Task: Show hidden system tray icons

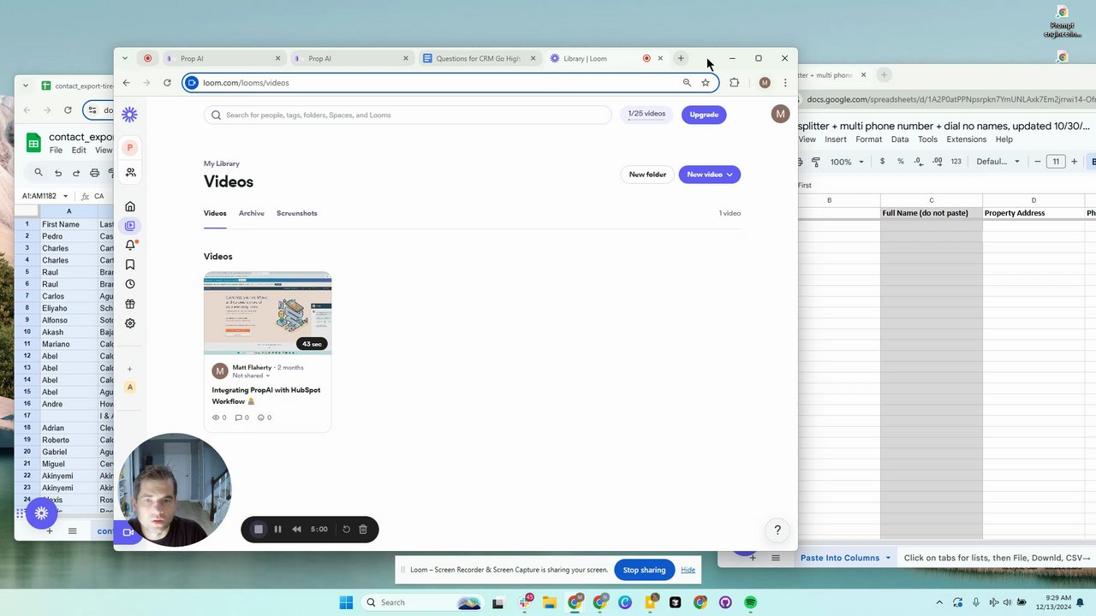Action: (x=939, y=602)
